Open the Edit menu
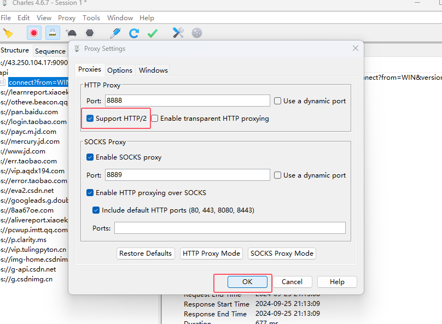 click(x=24, y=17)
